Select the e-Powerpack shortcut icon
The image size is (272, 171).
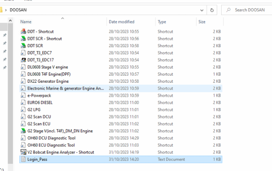click(23, 95)
